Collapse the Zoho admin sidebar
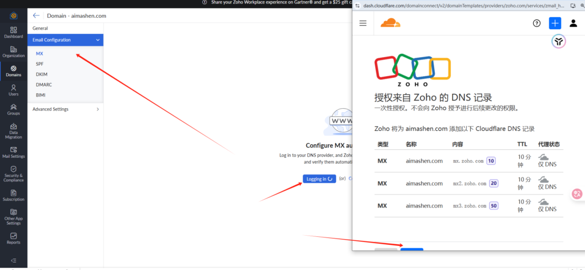Screen dimensions: 585x270 pos(14,260)
